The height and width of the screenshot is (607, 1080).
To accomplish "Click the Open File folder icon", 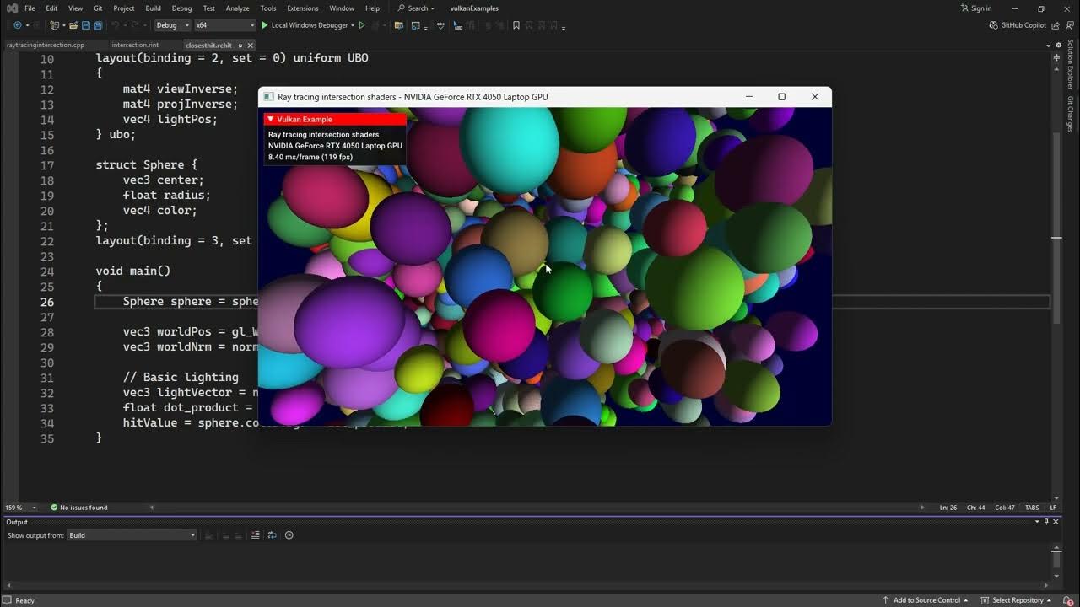I will [73, 25].
